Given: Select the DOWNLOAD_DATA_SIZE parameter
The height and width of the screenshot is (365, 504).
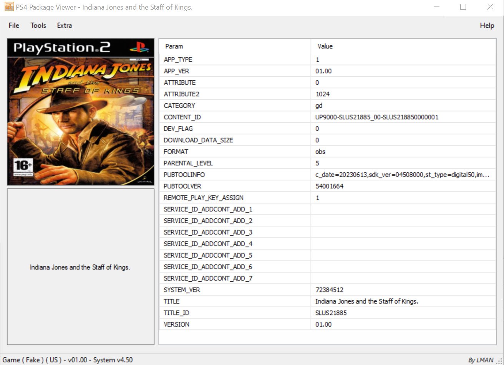Looking at the screenshot, I should tap(198, 140).
